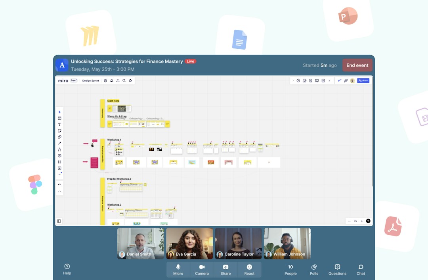Open Help in the event bar
The height and width of the screenshot is (280, 428).
67,269
